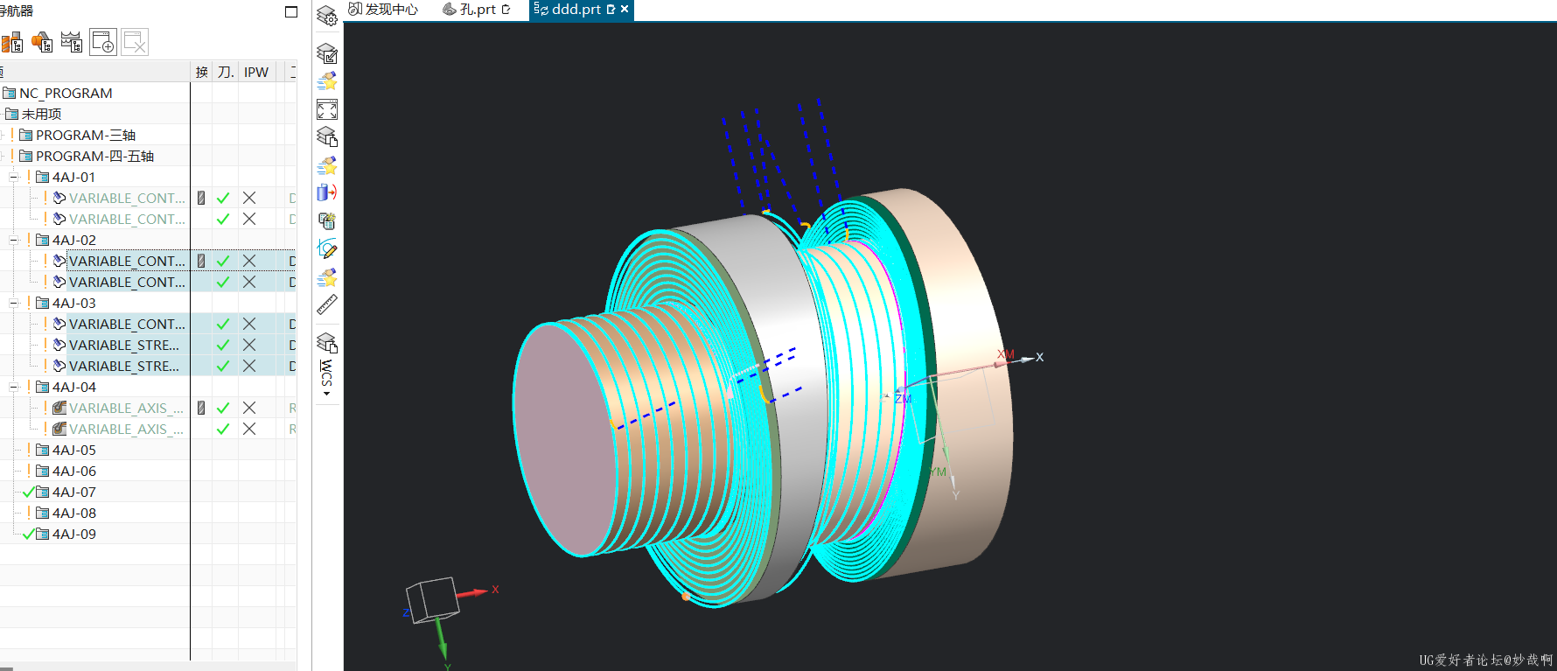
Task: Click IPW X mark in first 4AJ-02 row
Action: (x=249, y=261)
